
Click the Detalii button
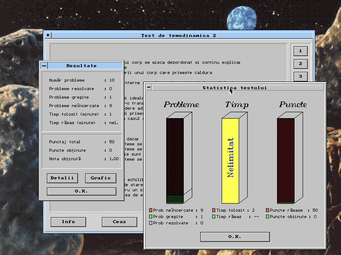62,178
